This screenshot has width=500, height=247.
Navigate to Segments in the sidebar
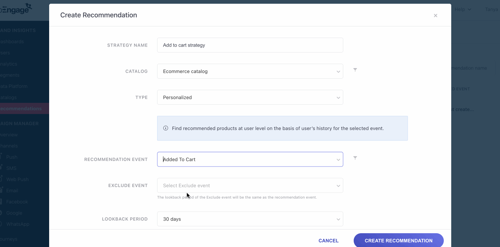point(10,75)
